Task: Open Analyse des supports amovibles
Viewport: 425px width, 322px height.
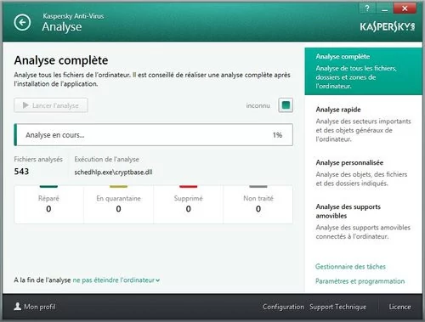Action: pyautogui.click(x=363, y=221)
